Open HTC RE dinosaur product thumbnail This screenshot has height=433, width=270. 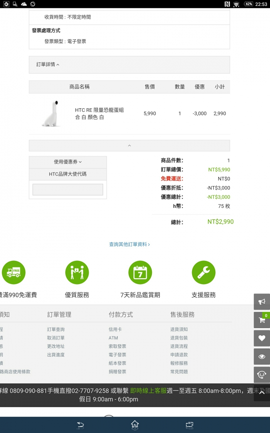[x=51, y=114]
